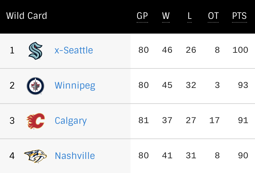Open the Nashville team link
Image resolution: width=255 pixels, height=173 pixels.
pyautogui.click(x=75, y=156)
